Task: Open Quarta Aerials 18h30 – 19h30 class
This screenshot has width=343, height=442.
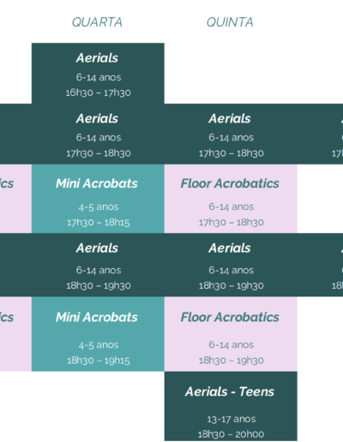Action: coord(98,265)
